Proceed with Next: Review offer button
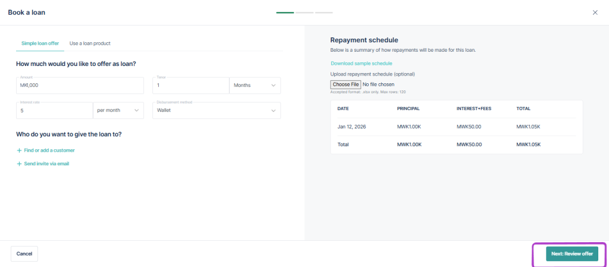The image size is (609, 267). tap(572, 254)
